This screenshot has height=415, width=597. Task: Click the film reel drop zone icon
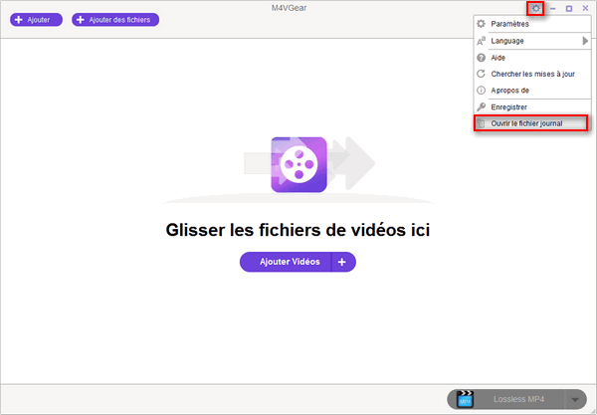click(298, 161)
